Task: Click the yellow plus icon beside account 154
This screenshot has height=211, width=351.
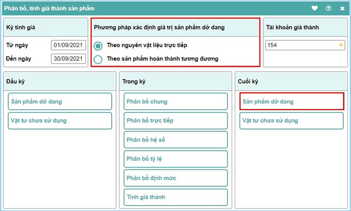Action: pyautogui.click(x=341, y=45)
